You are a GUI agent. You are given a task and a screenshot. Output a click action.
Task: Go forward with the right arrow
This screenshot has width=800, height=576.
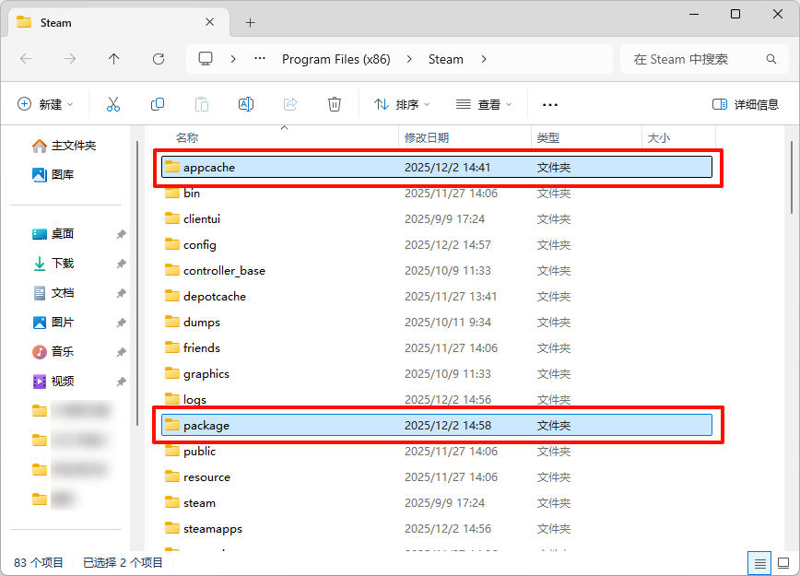70,59
